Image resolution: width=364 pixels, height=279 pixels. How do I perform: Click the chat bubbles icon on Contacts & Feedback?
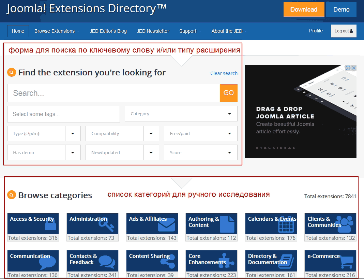[x=107, y=262]
